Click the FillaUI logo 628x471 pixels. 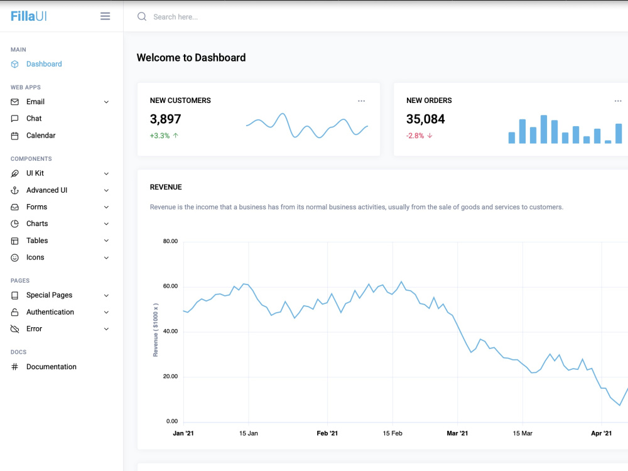tap(28, 16)
